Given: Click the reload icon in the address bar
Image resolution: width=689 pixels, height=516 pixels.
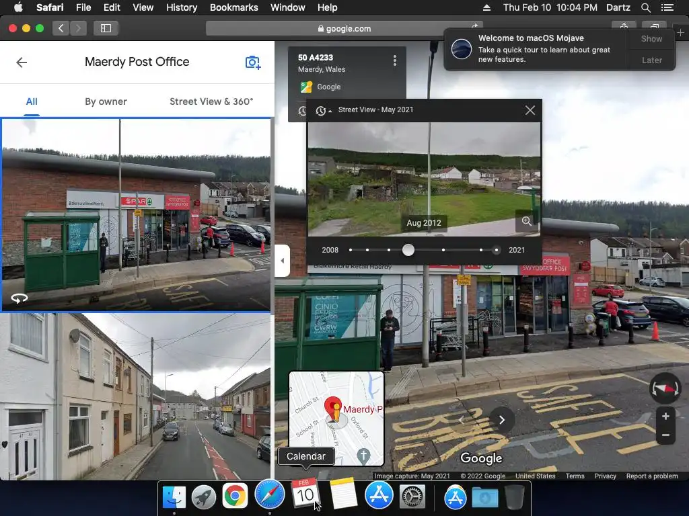Looking at the screenshot, I should tap(475, 27).
